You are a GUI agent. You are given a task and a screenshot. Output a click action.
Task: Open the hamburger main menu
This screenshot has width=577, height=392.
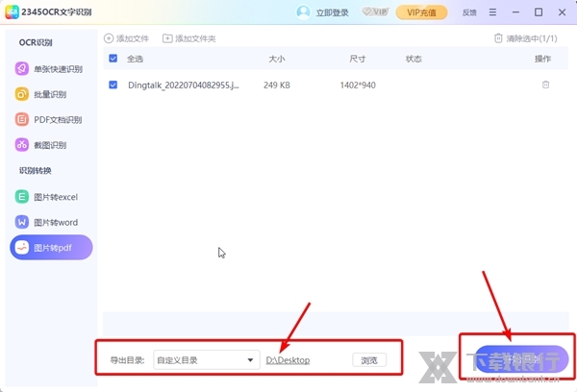[x=492, y=12]
